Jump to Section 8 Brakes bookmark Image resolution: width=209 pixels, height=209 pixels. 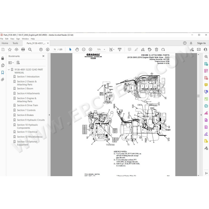click(x=25, y=115)
